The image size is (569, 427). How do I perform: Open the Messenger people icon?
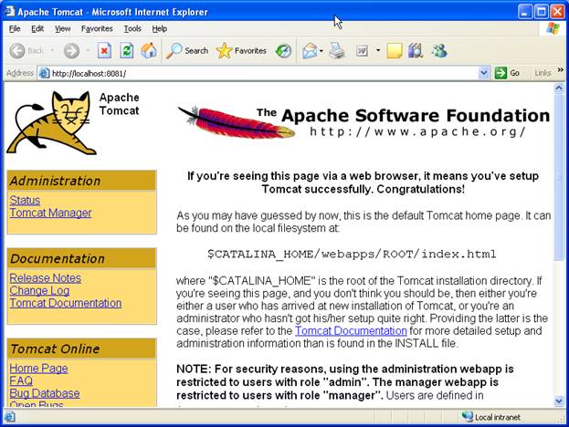click(439, 51)
